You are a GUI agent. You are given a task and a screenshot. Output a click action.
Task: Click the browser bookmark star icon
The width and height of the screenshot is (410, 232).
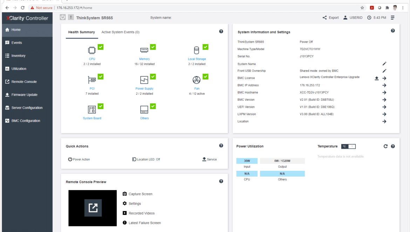(362, 8)
